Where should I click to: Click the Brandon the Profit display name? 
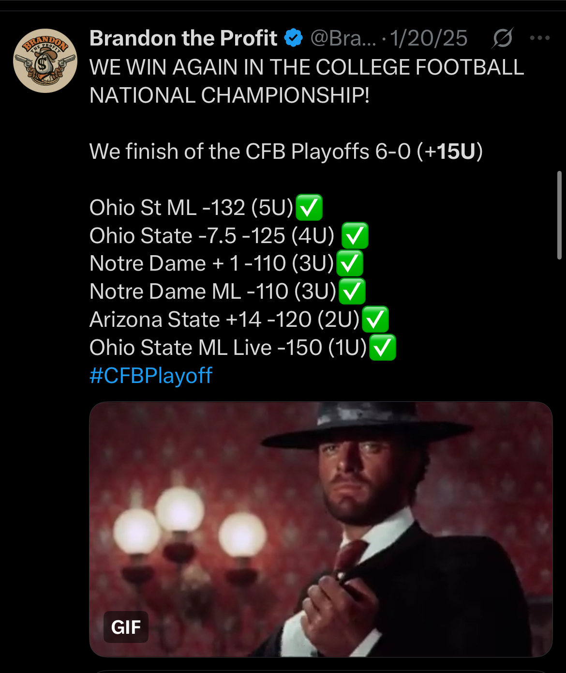pyautogui.click(x=183, y=38)
